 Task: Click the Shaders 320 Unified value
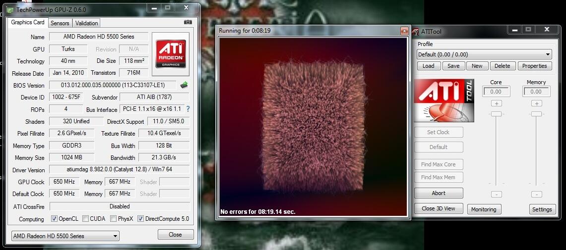pos(76,121)
